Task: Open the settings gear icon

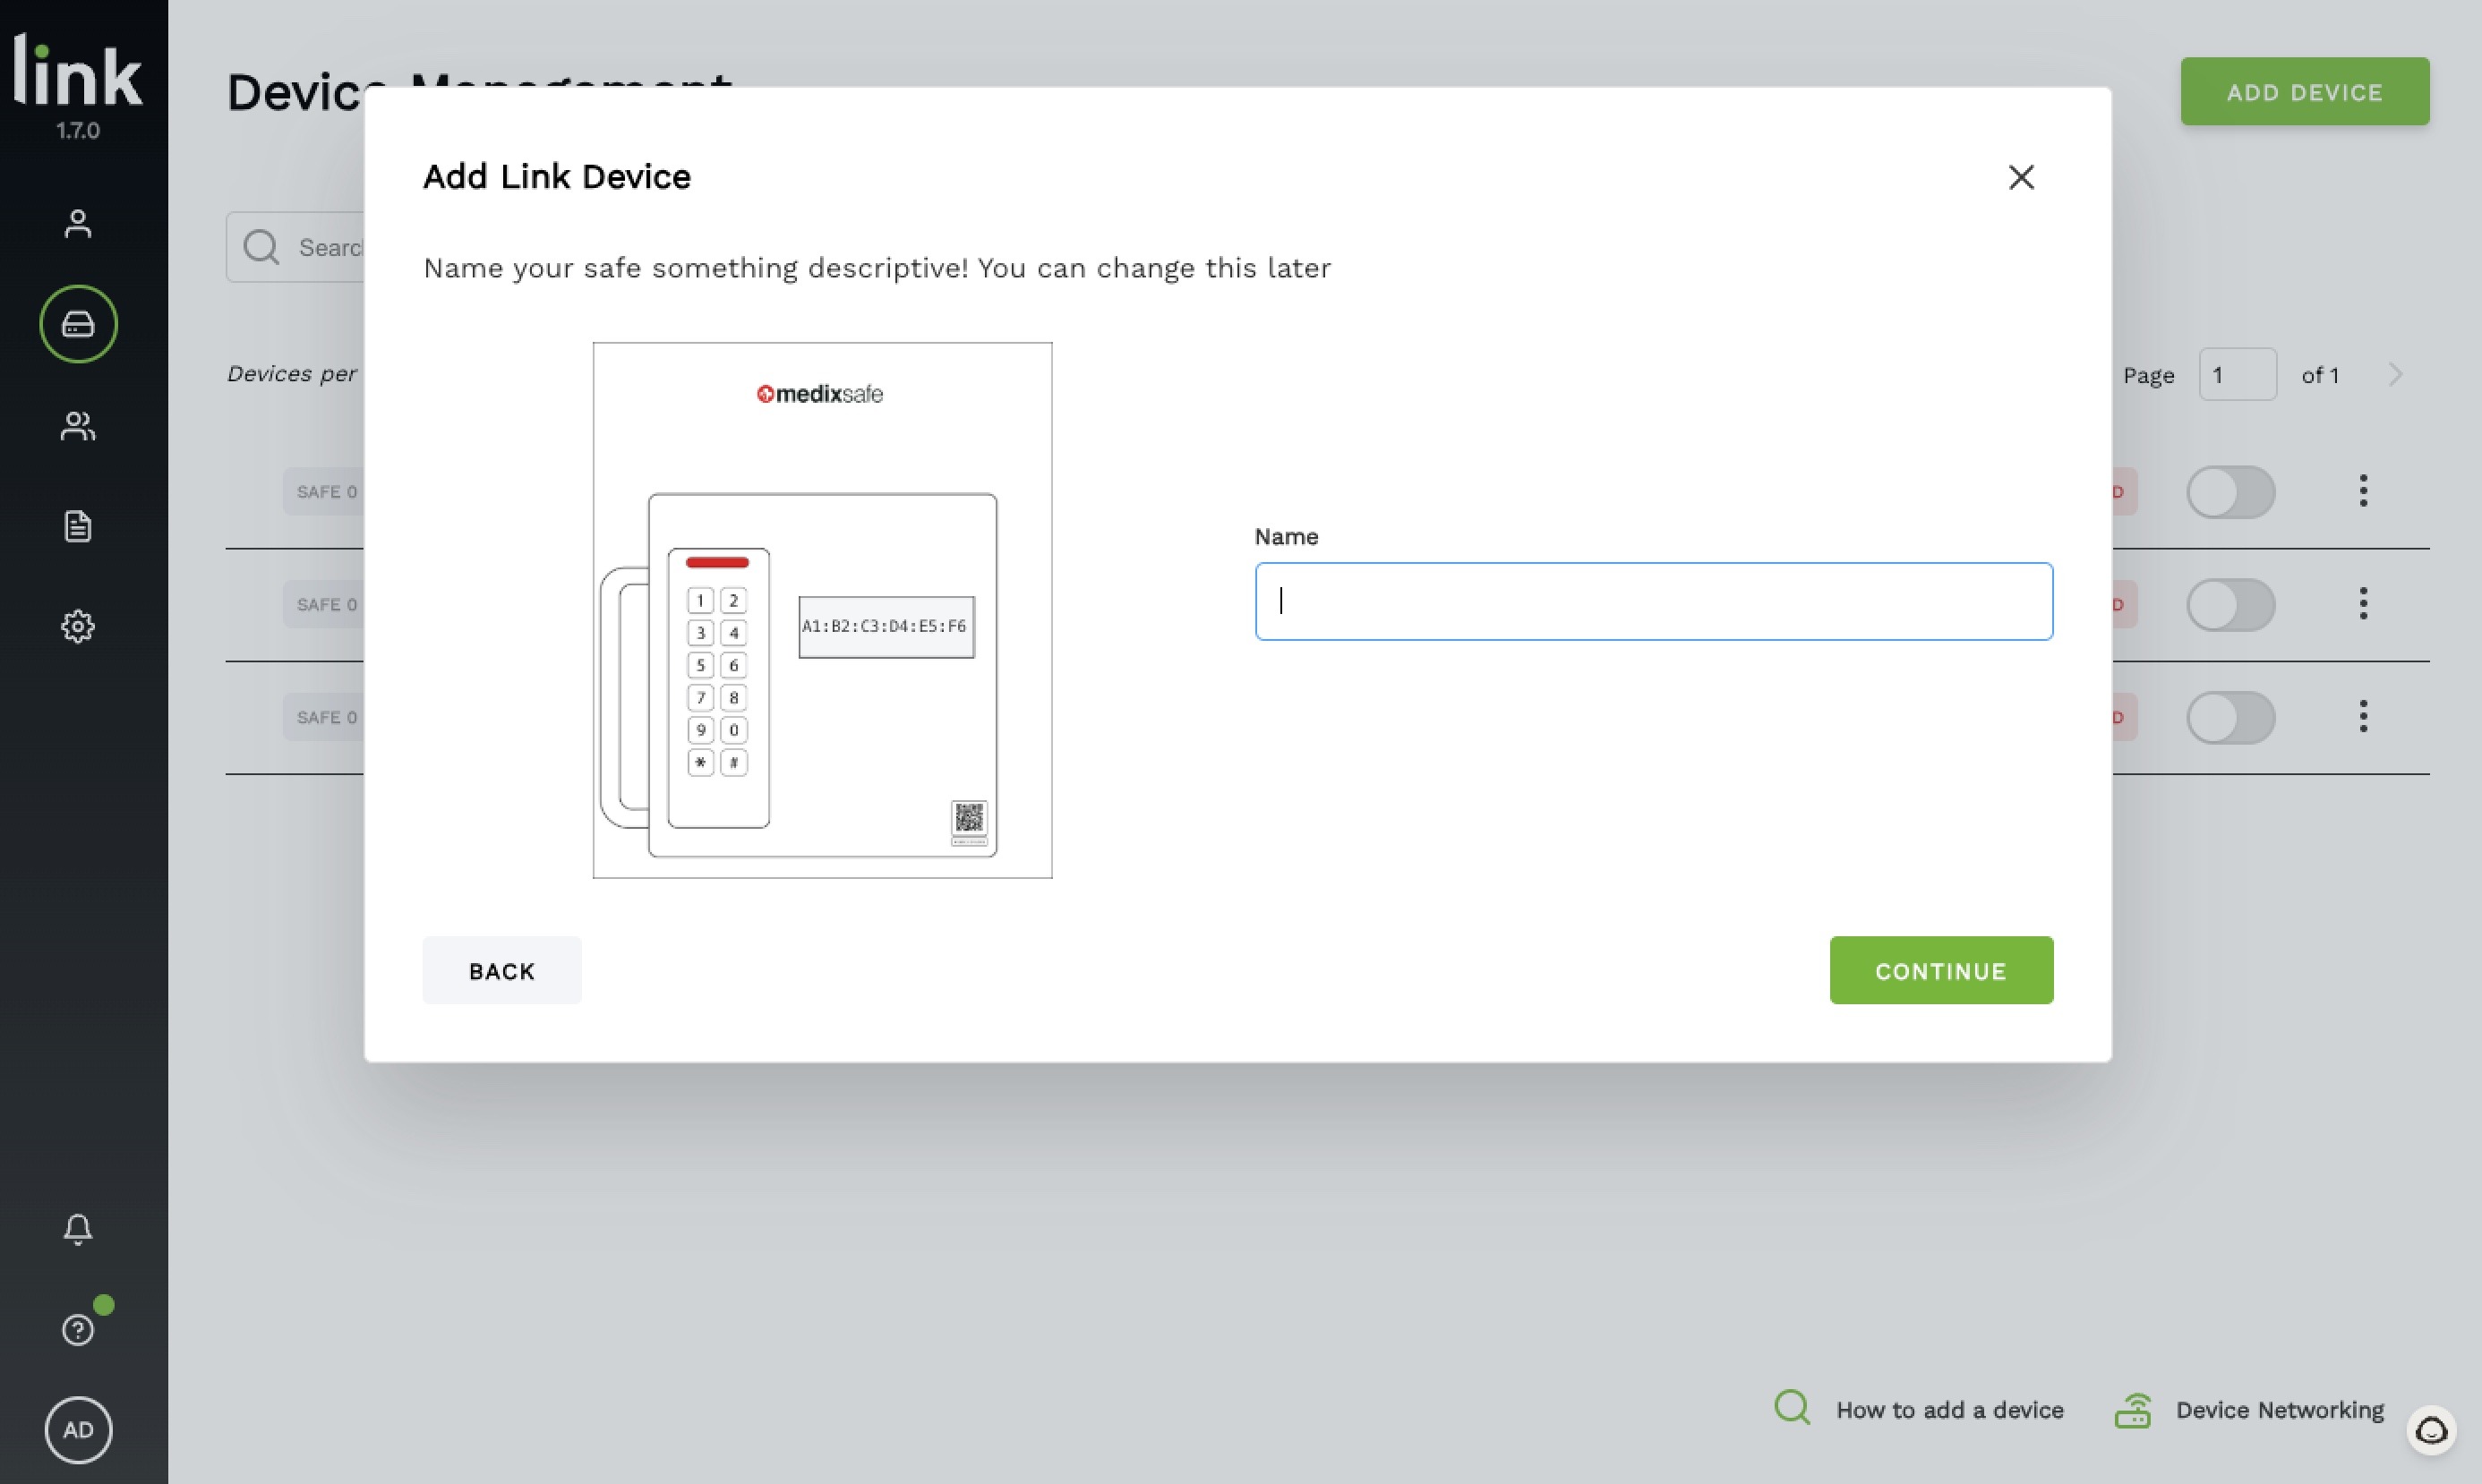Action: click(78, 627)
